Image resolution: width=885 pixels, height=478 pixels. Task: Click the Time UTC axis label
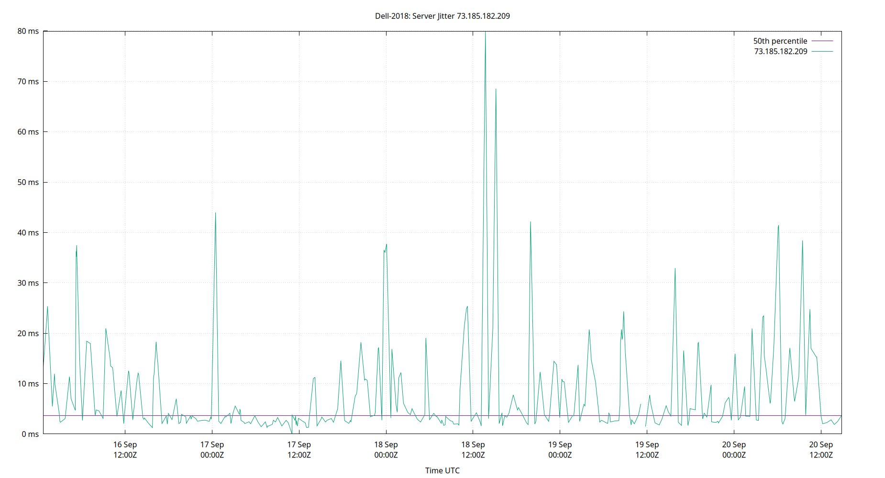pos(442,470)
